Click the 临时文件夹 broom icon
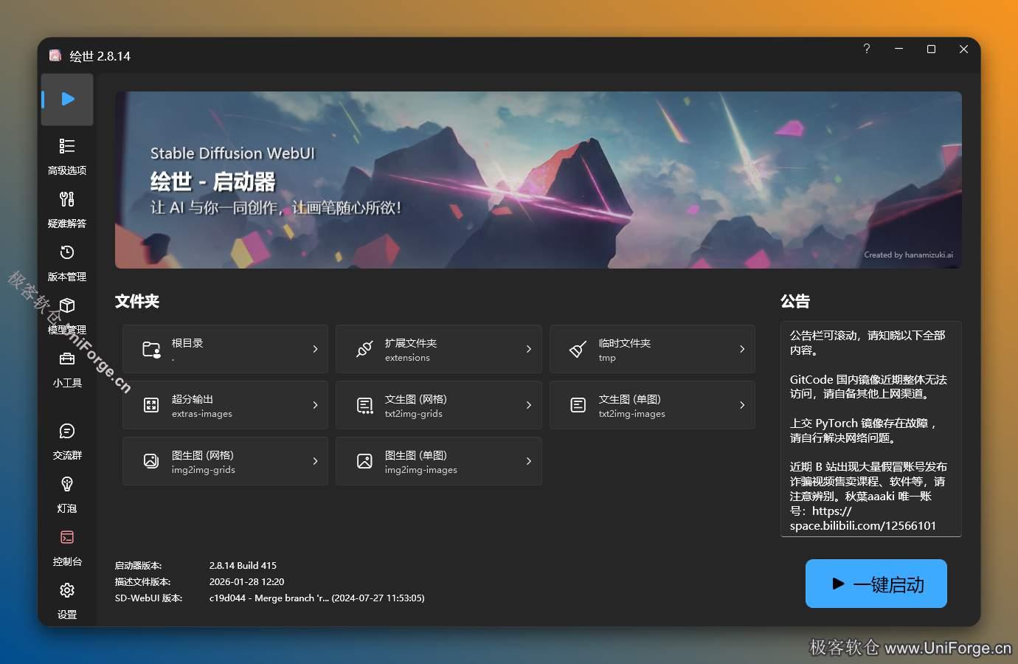This screenshot has height=664, width=1018. pyautogui.click(x=578, y=349)
